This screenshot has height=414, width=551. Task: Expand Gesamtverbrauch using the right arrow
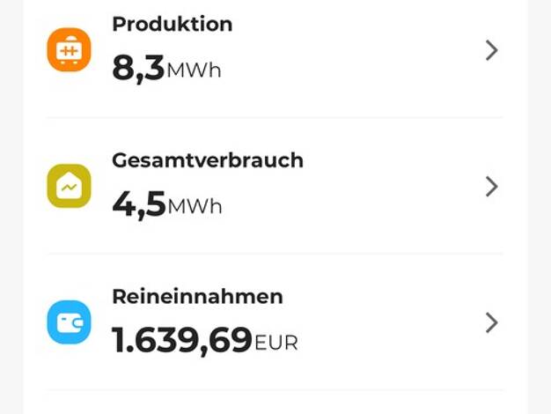(491, 186)
